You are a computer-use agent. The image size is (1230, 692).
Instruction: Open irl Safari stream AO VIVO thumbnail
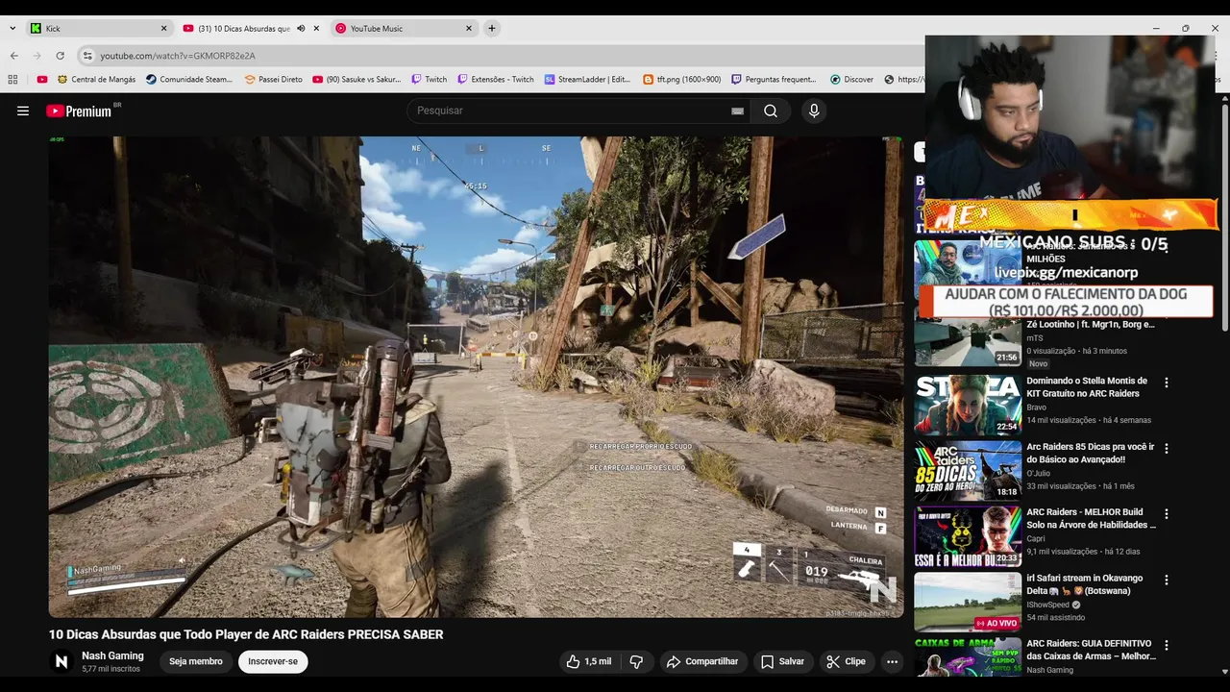(x=968, y=602)
